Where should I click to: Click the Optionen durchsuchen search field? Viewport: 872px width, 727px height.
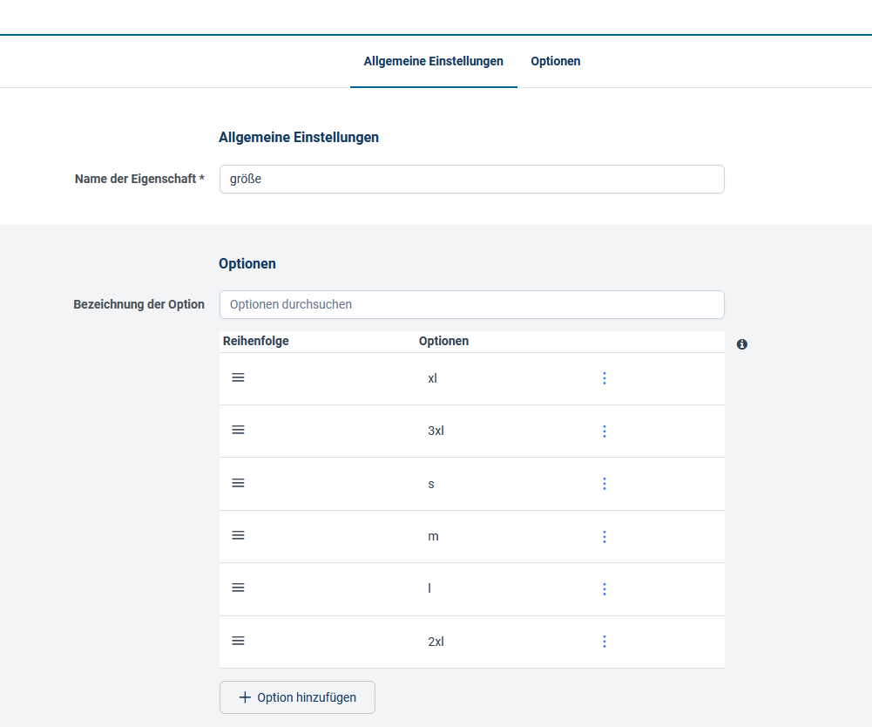click(472, 304)
